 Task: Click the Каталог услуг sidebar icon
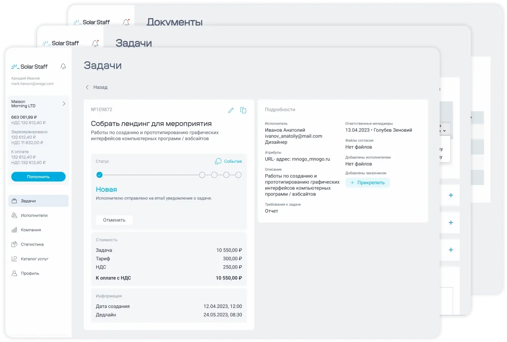click(14, 259)
